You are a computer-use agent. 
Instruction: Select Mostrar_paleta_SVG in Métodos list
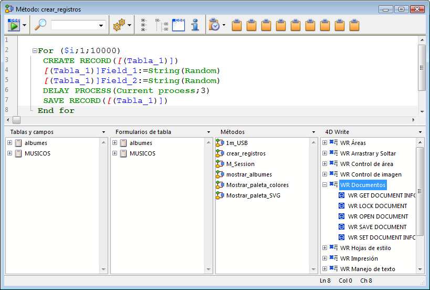pyautogui.click(x=254, y=195)
